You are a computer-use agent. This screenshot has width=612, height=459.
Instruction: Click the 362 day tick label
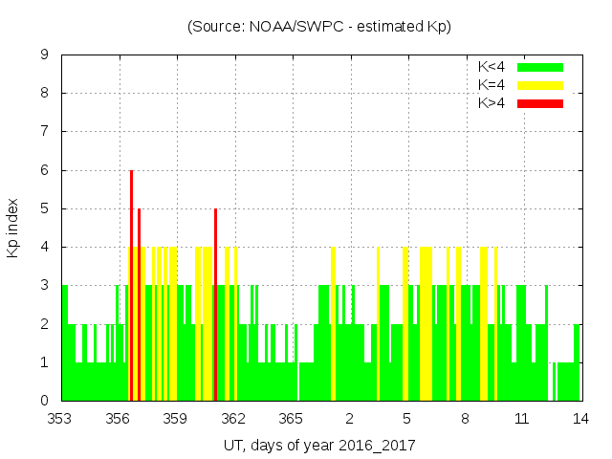[x=234, y=418]
